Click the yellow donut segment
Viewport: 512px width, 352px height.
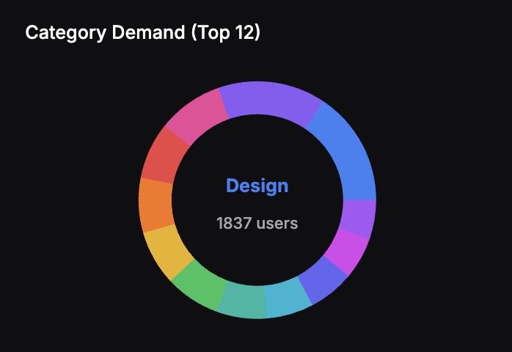click(x=168, y=252)
